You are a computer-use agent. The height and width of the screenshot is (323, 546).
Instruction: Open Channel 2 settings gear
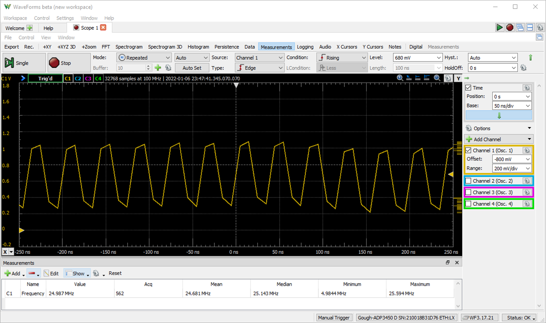[x=527, y=181]
